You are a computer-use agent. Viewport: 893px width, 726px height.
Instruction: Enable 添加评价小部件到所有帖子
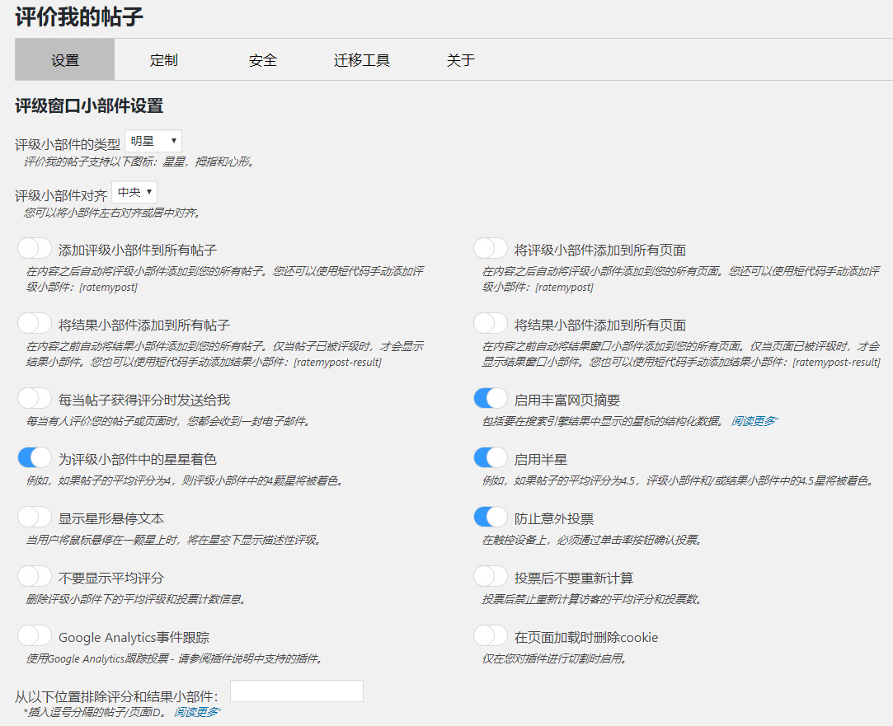coord(33,247)
